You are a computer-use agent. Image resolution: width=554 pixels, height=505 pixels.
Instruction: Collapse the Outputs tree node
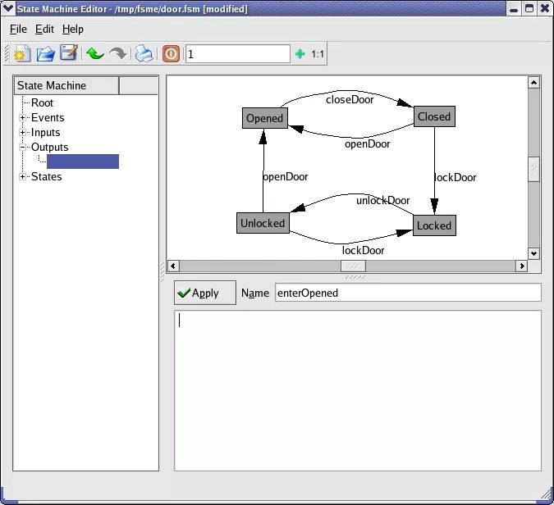(23, 148)
